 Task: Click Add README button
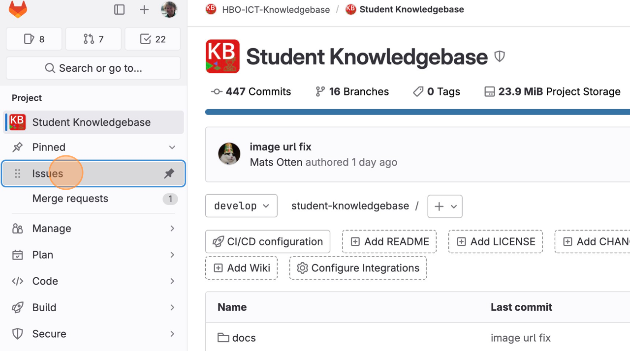[389, 242]
